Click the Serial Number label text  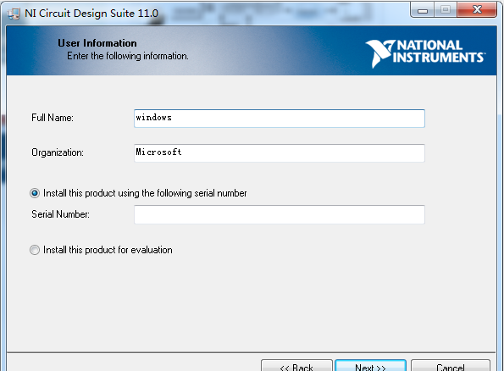click(60, 214)
